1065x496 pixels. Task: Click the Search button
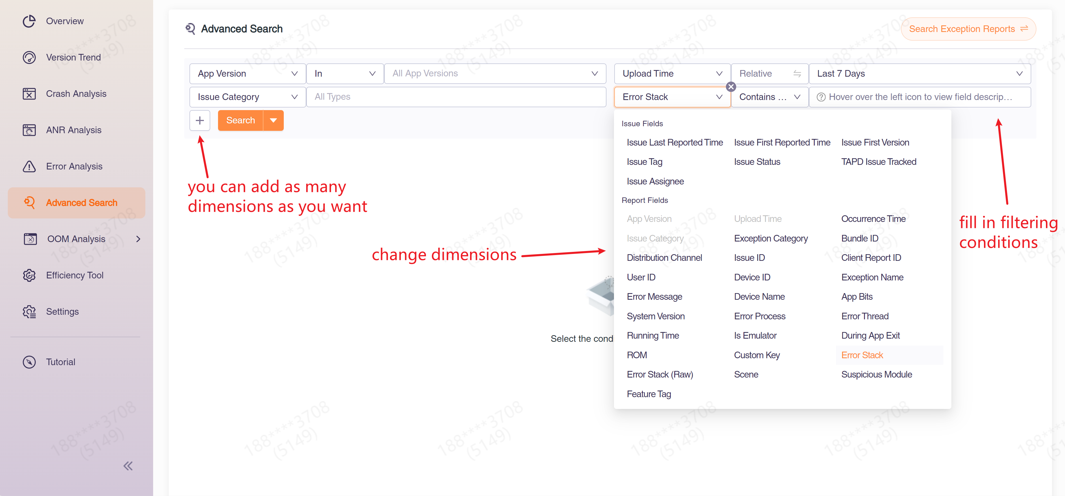[x=241, y=120]
